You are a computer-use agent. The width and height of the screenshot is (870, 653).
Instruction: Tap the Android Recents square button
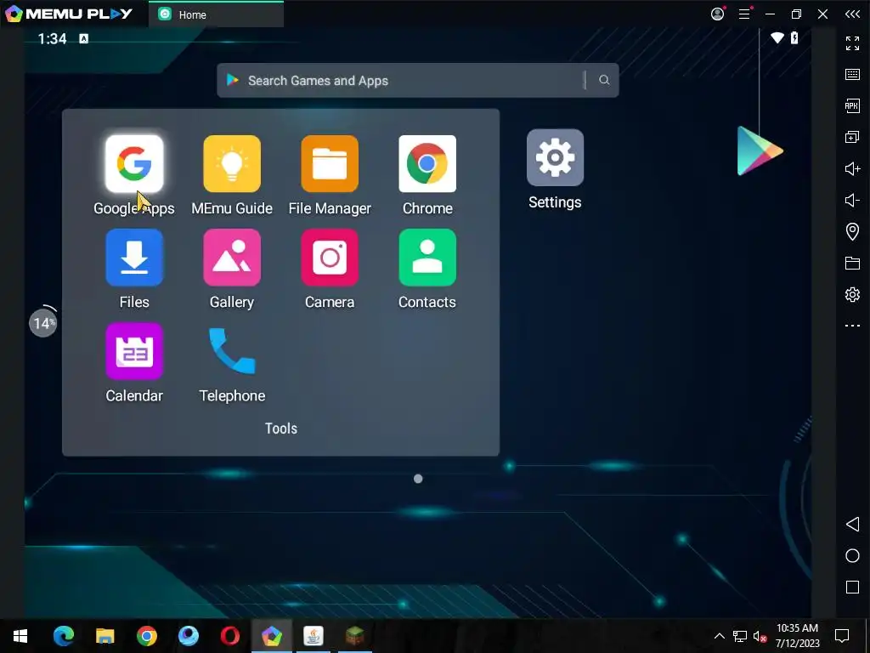(x=852, y=588)
